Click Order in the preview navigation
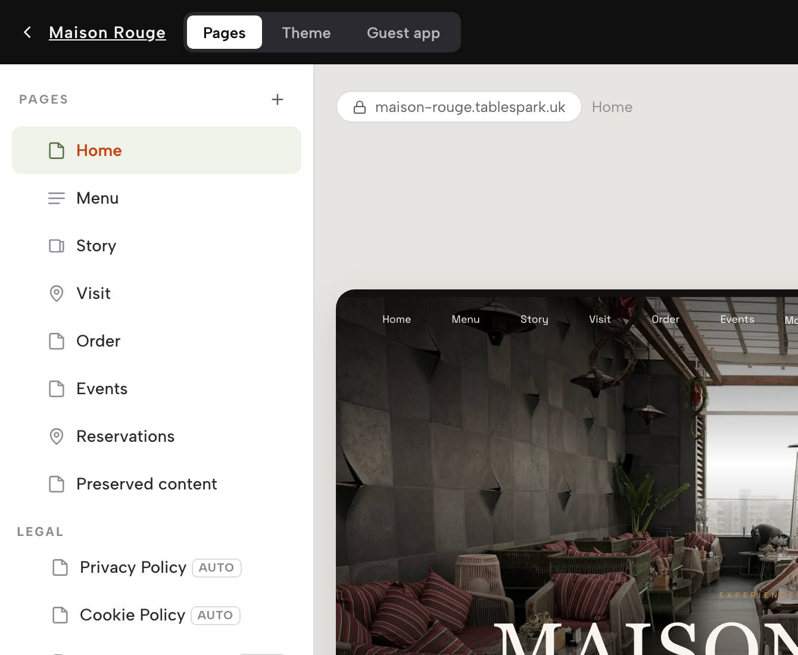This screenshot has width=798, height=655. tap(665, 319)
